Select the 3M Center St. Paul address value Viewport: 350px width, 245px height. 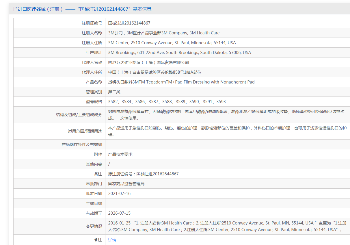tap(172, 43)
